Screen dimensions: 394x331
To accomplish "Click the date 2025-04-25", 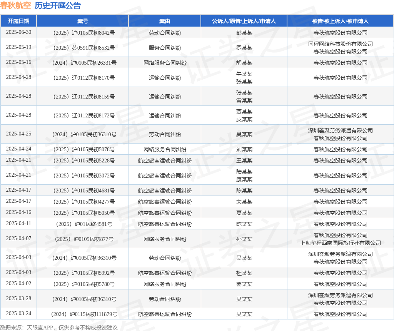I will [18, 134].
